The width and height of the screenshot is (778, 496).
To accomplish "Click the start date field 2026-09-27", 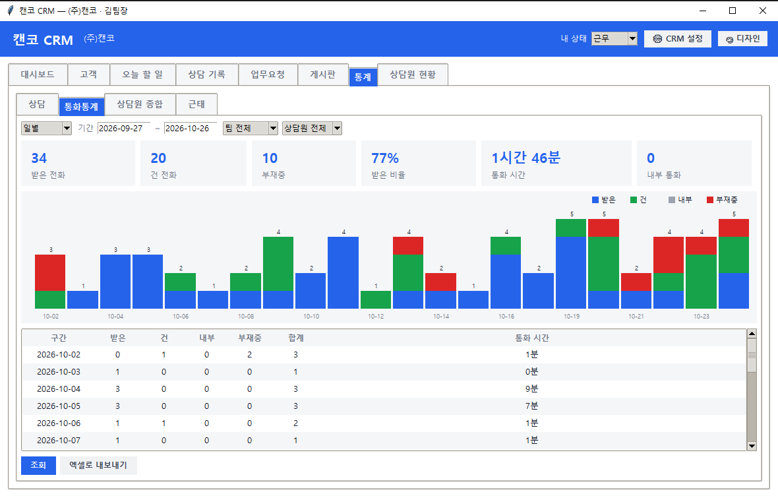I will [123, 128].
